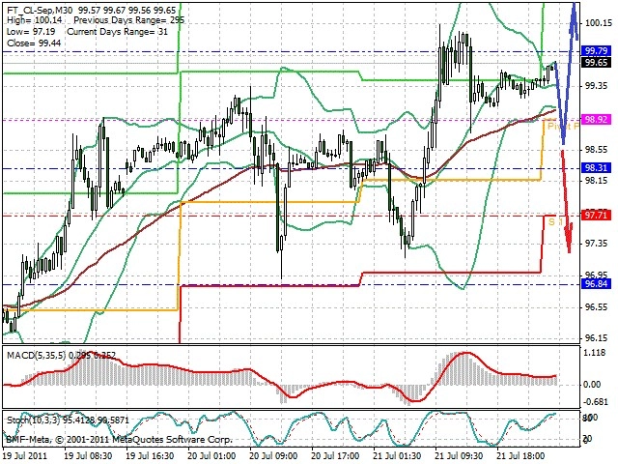This screenshot has width=618, height=464.
Task: Click the 20 Jul 09:00 time axis label
Action: coord(273,456)
